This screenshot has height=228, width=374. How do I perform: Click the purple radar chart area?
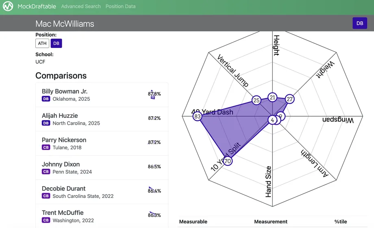(228, 126)
